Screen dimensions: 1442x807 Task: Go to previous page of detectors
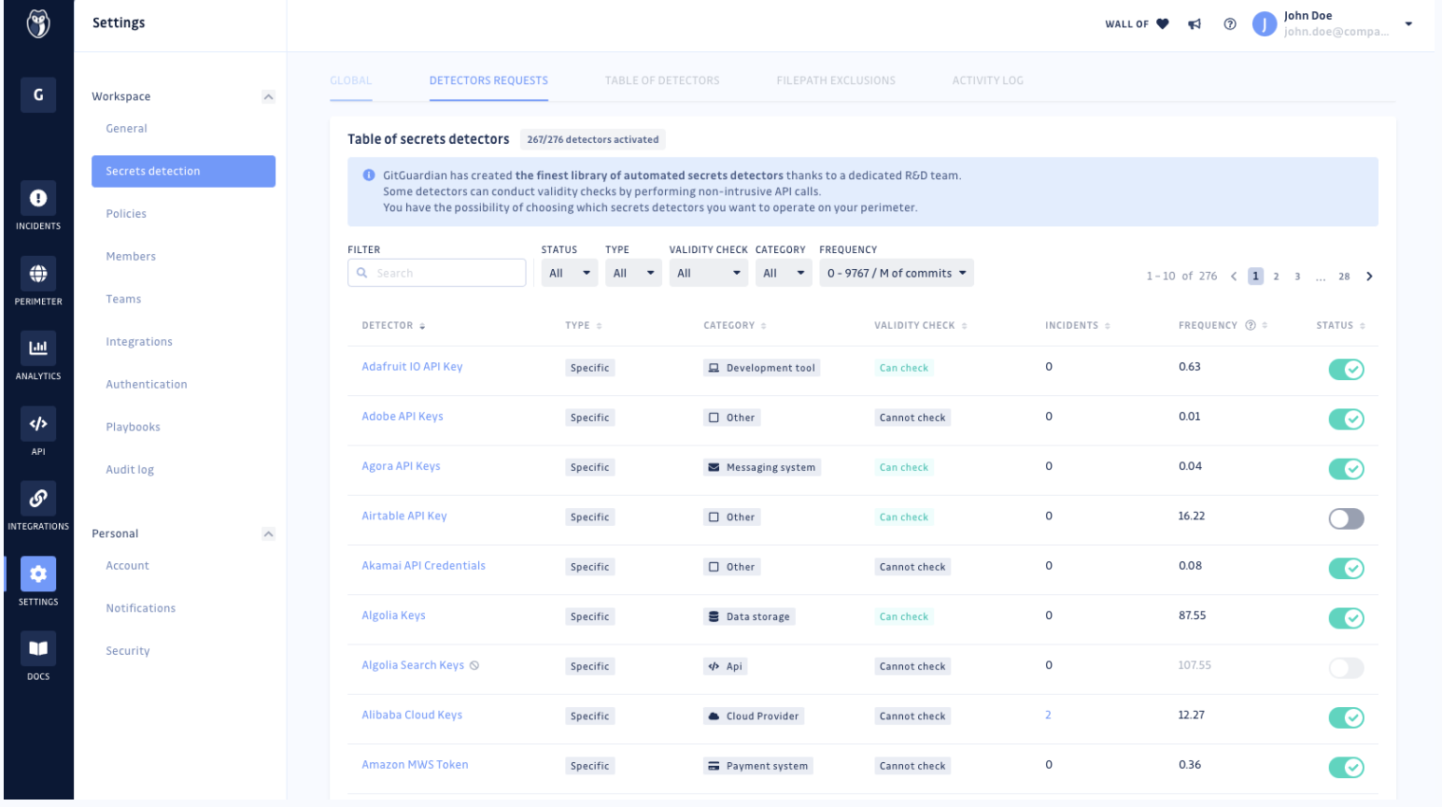click(1234, 276)
